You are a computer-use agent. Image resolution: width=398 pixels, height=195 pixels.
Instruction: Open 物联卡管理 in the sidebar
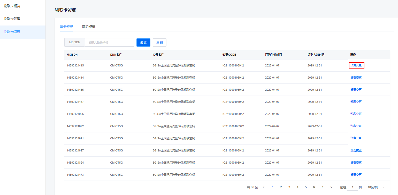pyautogui.click(x=12, y=19)
